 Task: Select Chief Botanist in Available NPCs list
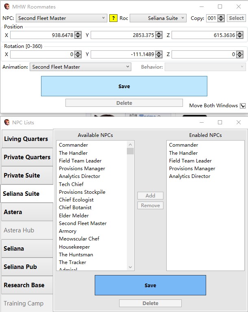(x=92, y=207)
